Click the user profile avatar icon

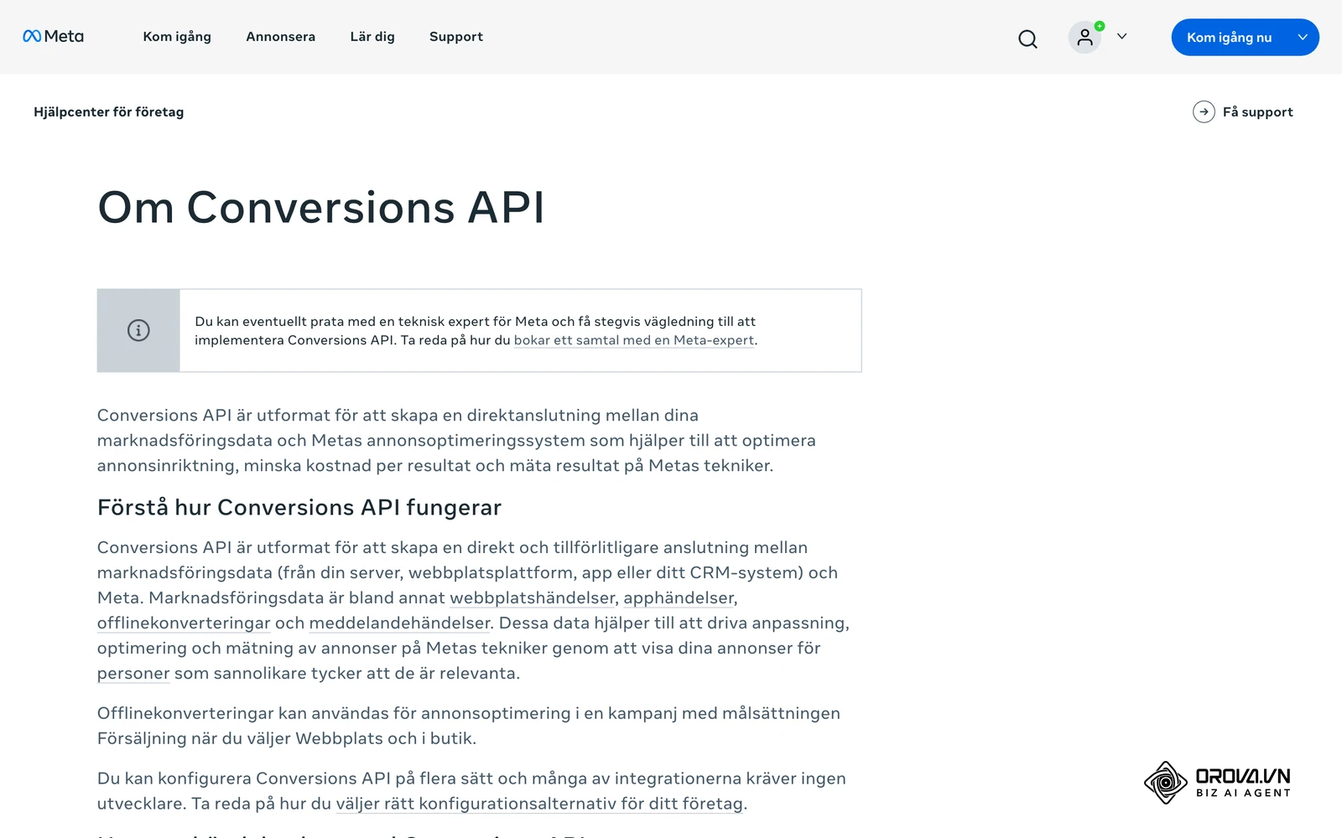pyautogui.click(x=1085, y=37)
